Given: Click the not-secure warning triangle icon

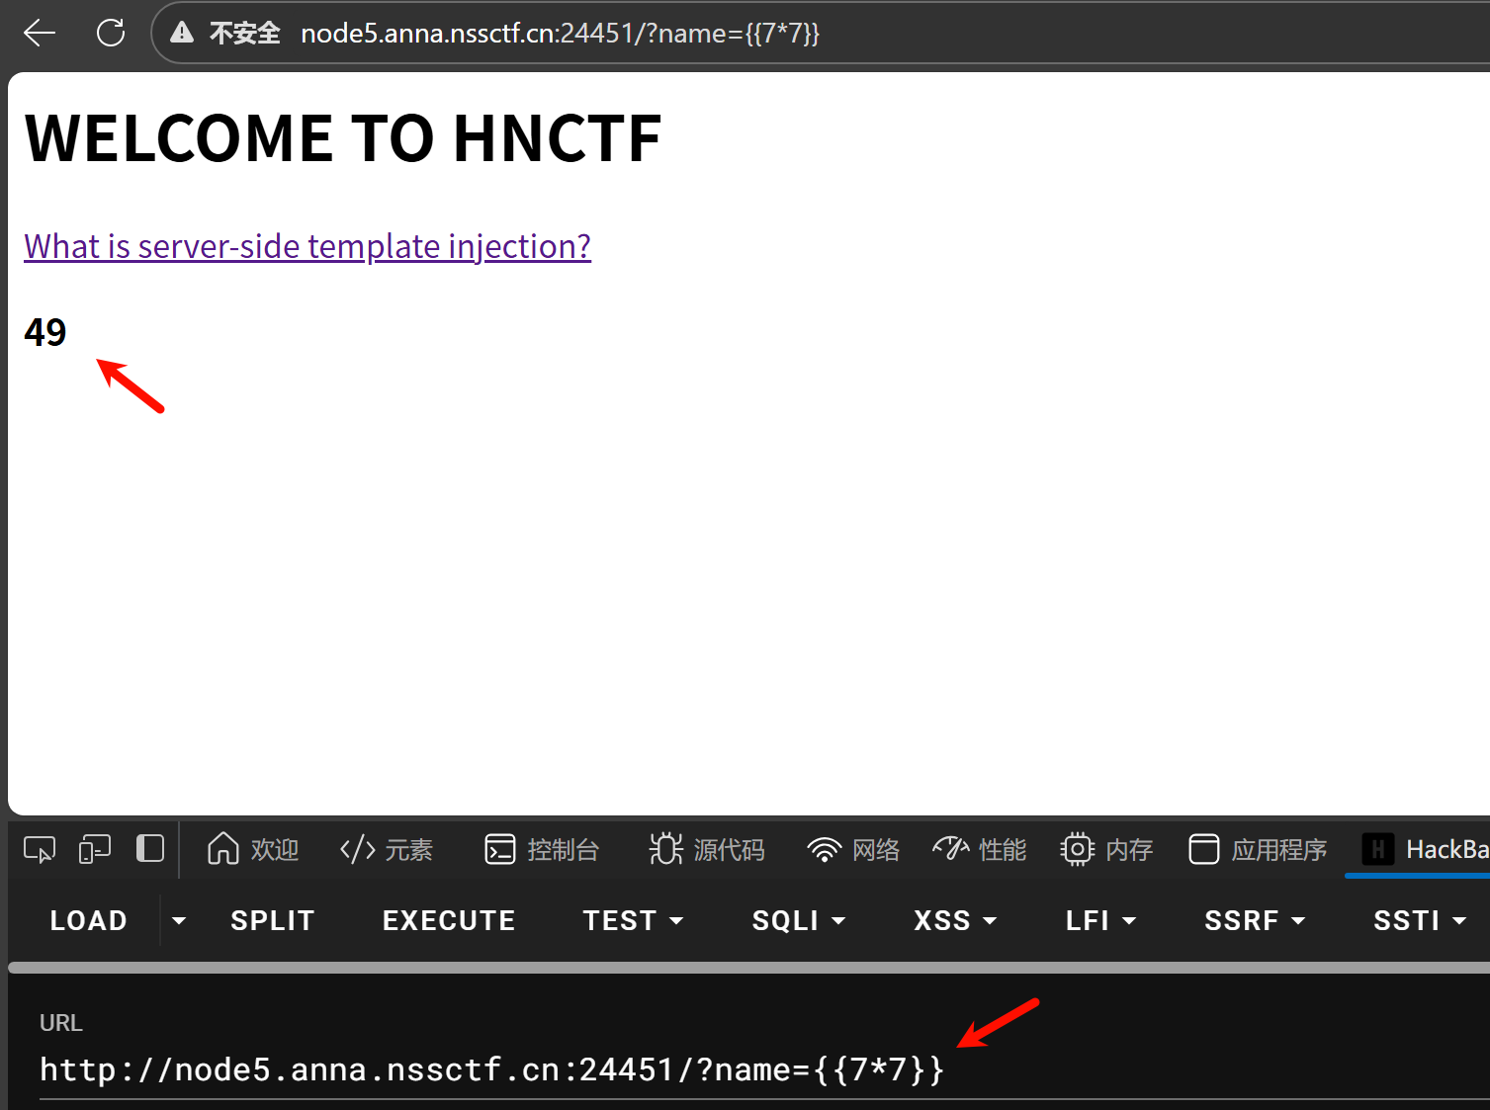Looking at the screenshot, I should tap(182, 34).
